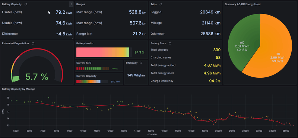Click the Usable (new) 79.2 kWh value
Image resolution: width=298 pixels, height=138 pixels.
click(64, 12)
